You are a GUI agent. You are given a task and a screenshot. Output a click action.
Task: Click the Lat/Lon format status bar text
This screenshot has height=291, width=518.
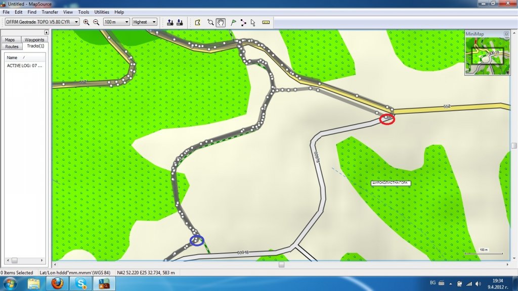(75, 272)
